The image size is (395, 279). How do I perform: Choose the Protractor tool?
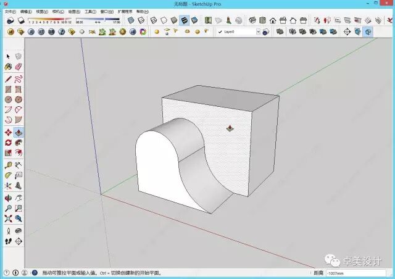tap(8, 175)
